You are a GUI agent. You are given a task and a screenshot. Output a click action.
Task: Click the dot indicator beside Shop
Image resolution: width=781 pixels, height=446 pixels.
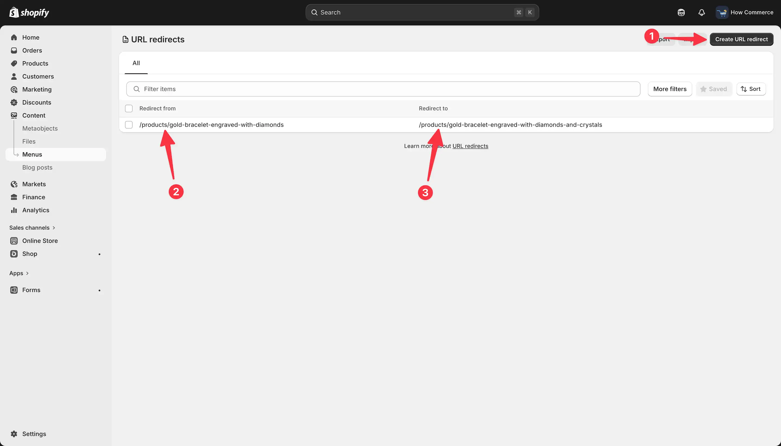click(x=100, y=254)
